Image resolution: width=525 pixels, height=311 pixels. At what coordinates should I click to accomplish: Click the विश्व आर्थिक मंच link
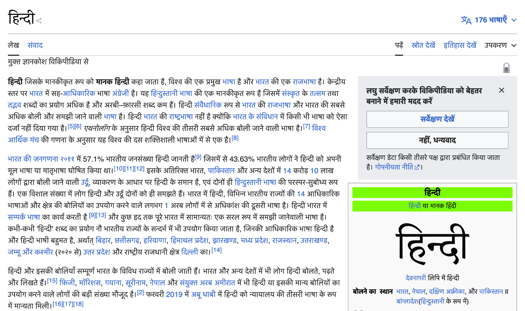[x=167, y=134]
